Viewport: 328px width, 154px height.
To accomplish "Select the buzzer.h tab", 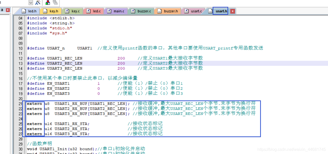I will (x=168, y=11).
